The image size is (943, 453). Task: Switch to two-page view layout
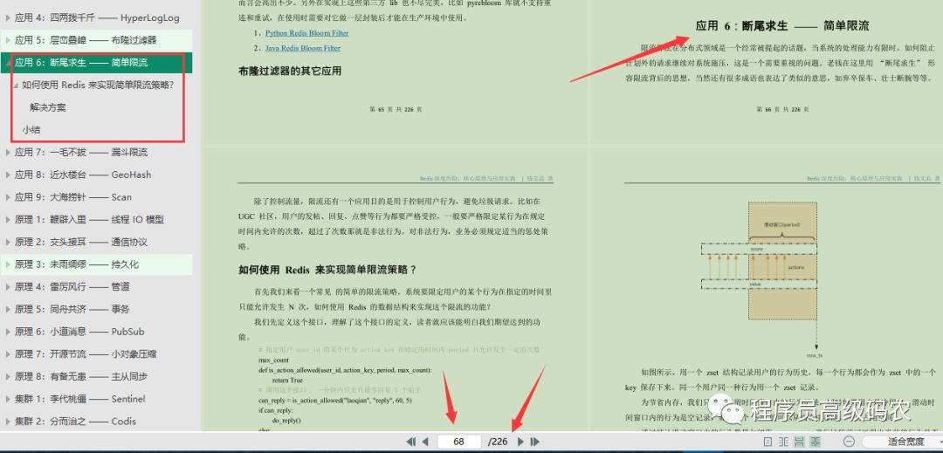coord(783,442)
